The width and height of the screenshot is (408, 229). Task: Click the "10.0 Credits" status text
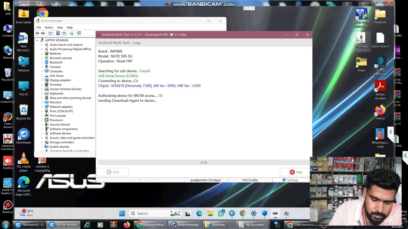tap(250, 180)
